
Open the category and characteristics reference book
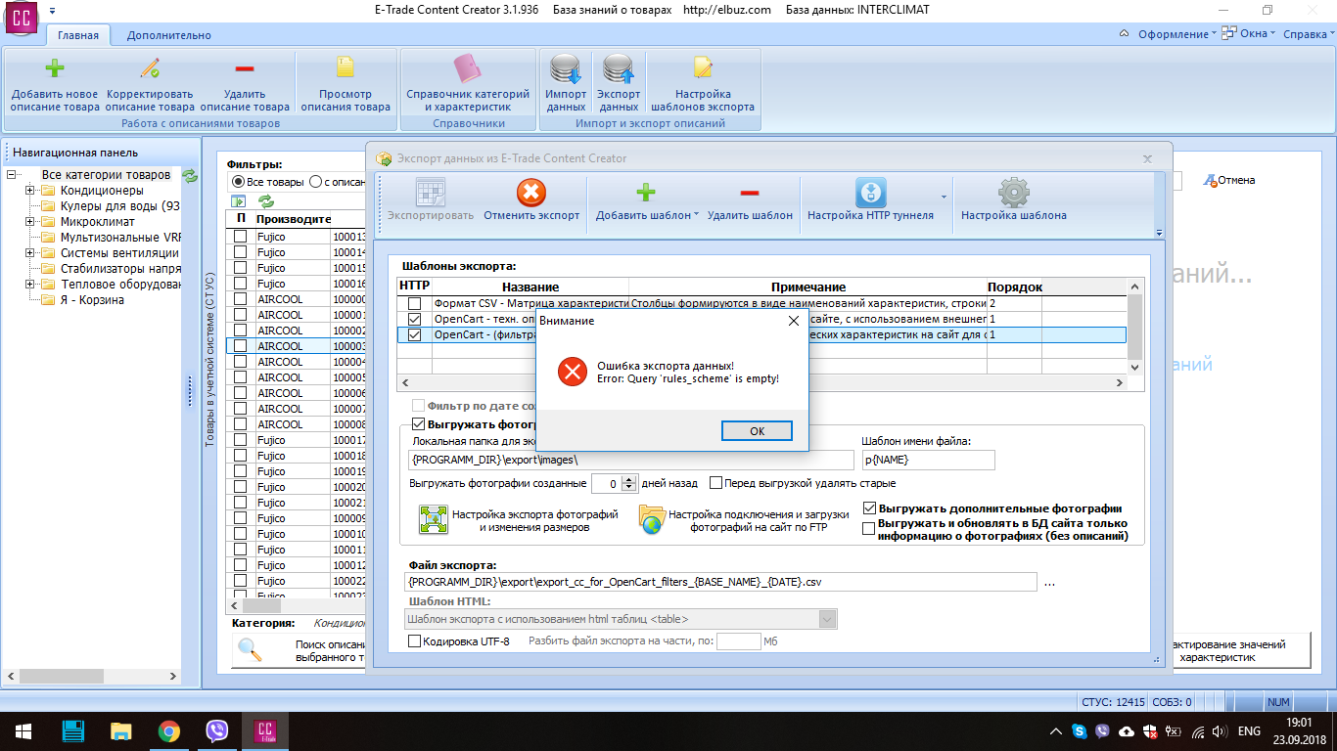pos(468,68)
